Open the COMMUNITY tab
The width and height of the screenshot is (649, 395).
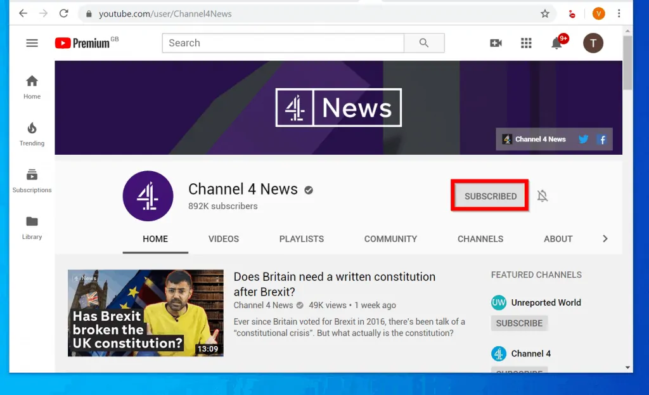390,239
